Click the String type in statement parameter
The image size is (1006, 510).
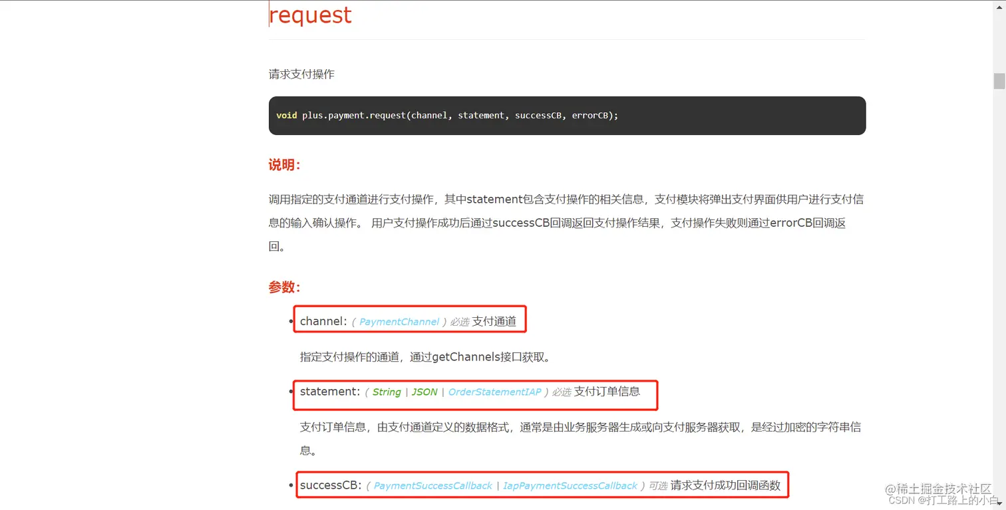(x=387, y=392)
